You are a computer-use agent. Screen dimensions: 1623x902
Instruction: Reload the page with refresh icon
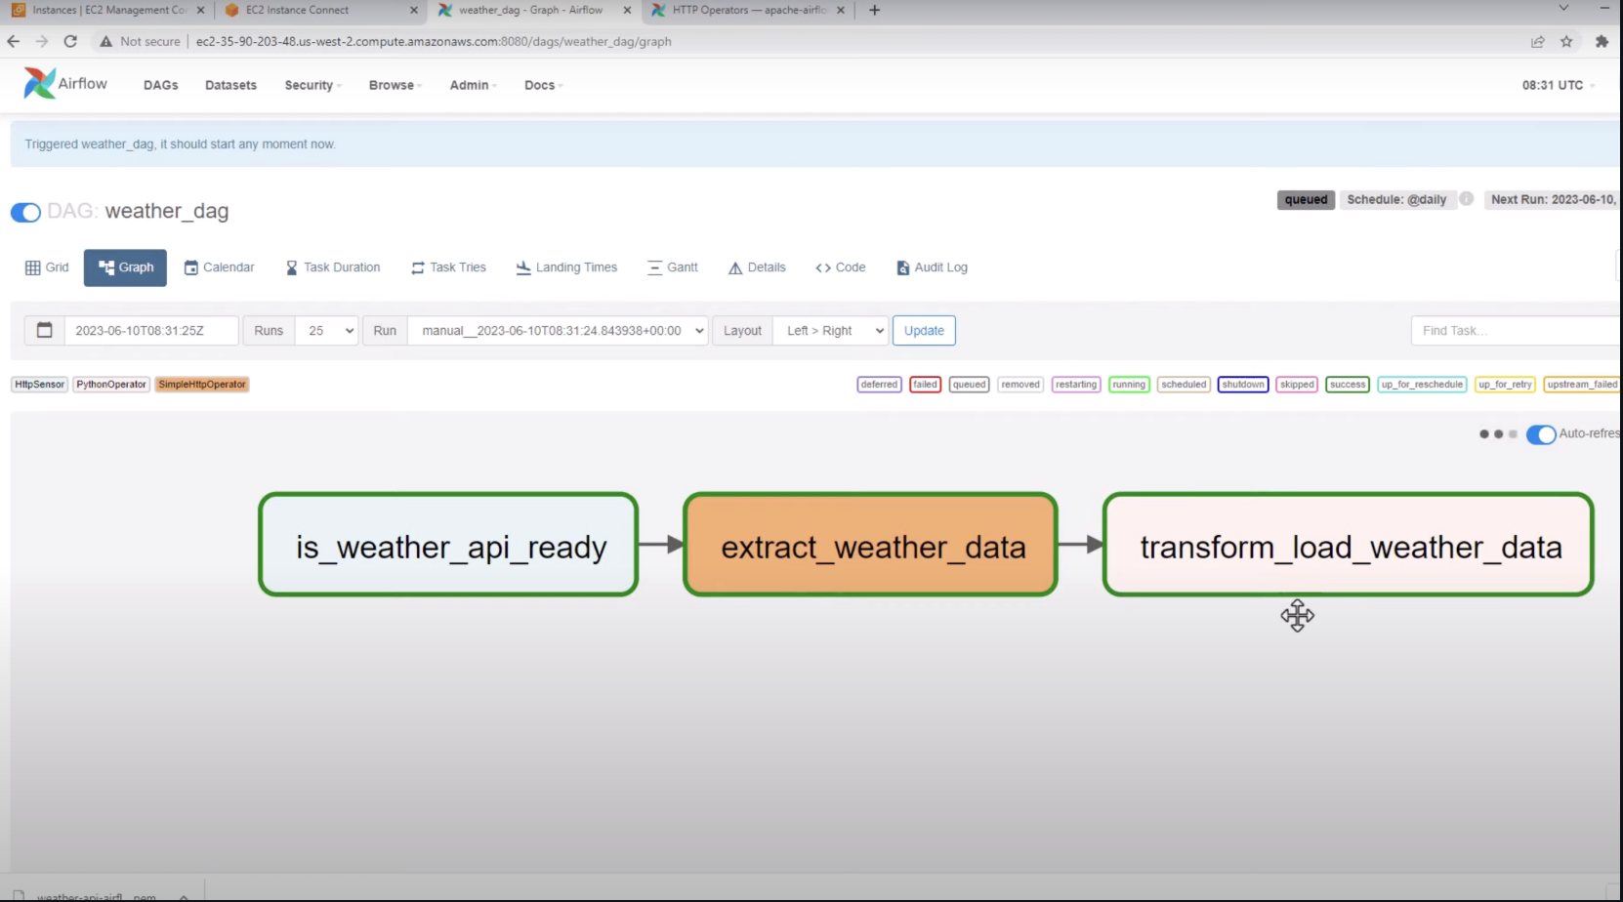(x=70, y=41)
